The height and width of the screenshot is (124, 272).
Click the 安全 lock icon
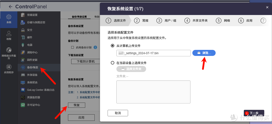(x=23, y=30)
